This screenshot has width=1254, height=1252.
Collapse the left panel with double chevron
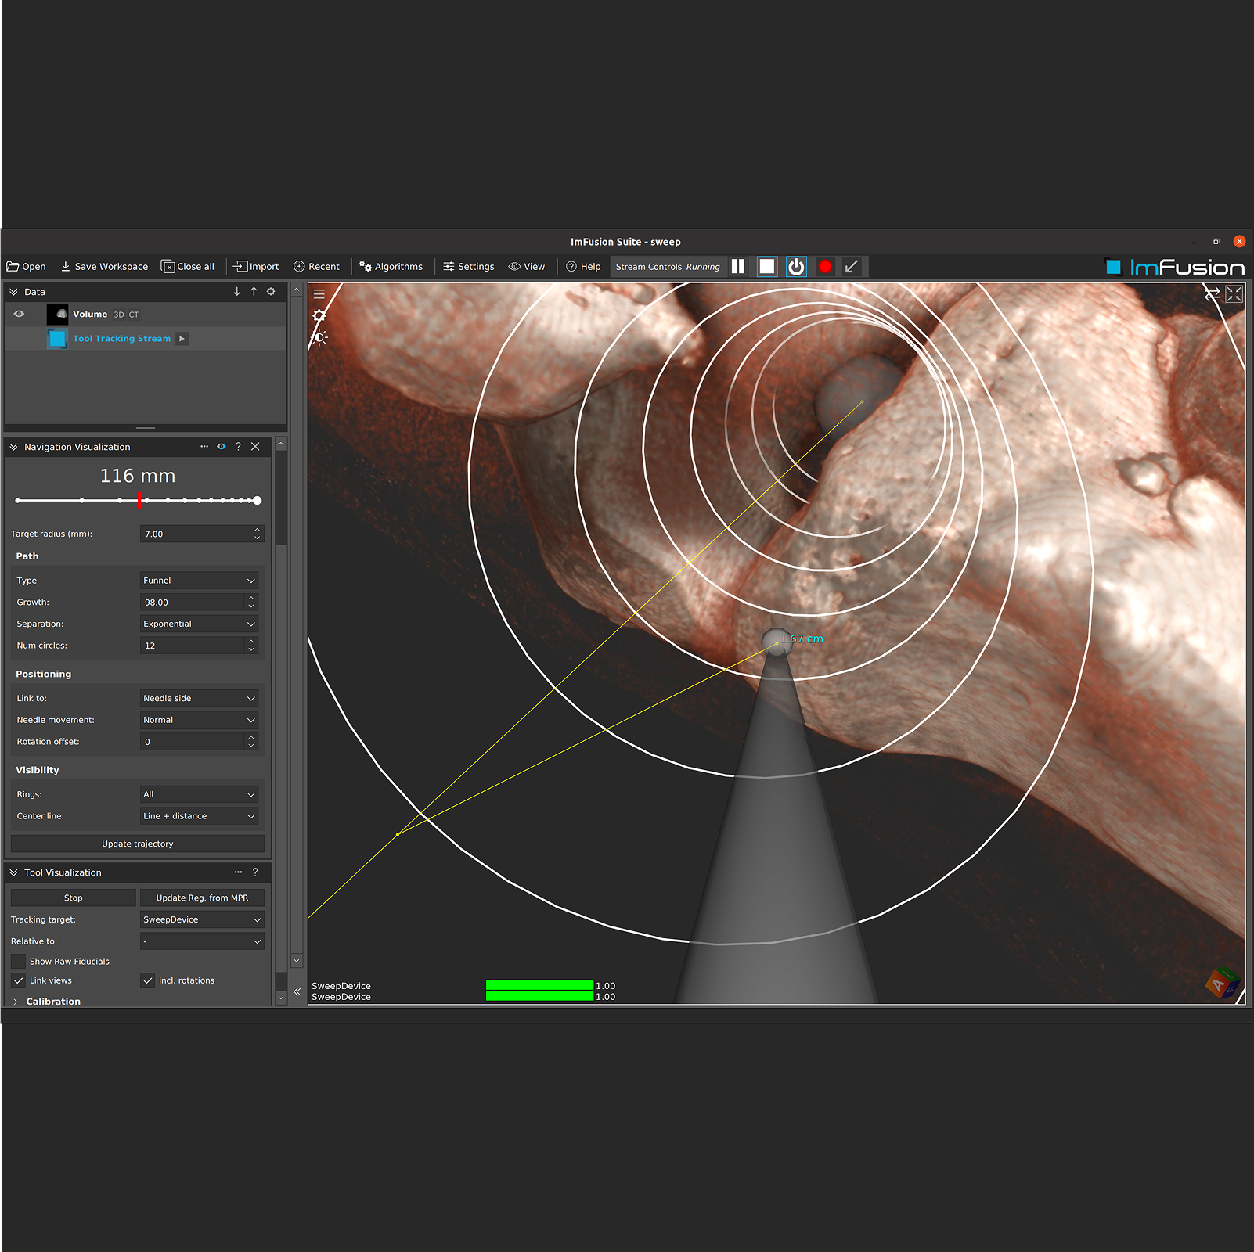tap(297, 991)
